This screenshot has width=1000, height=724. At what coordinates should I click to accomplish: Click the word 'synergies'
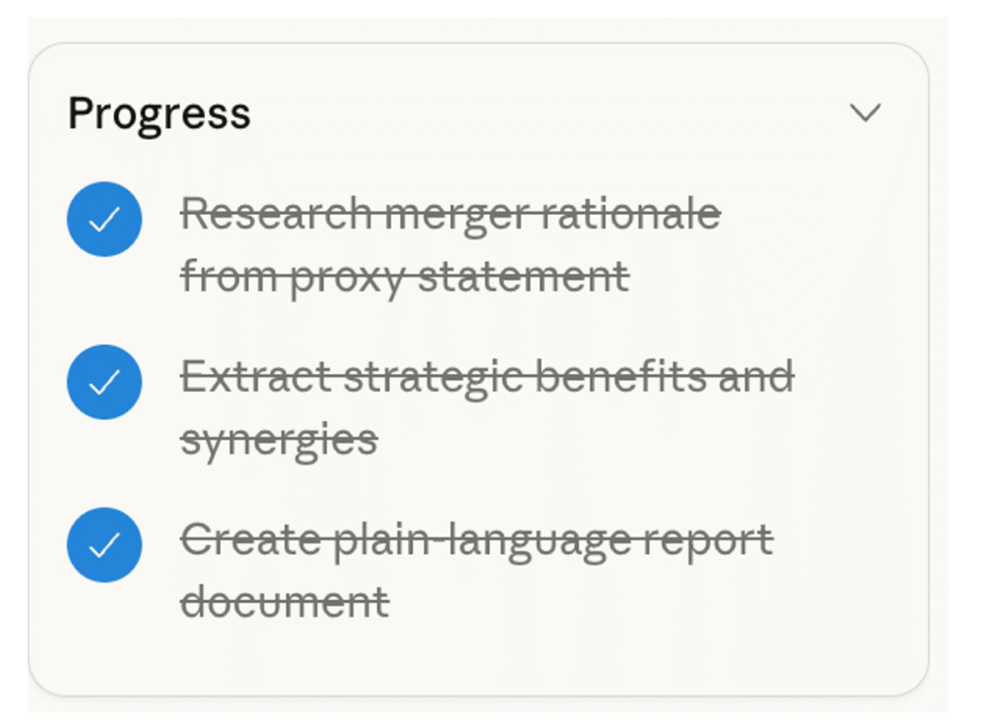click(278, 440)
